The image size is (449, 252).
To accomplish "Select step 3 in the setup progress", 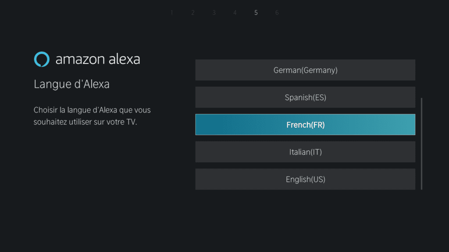I will [214, 13].
